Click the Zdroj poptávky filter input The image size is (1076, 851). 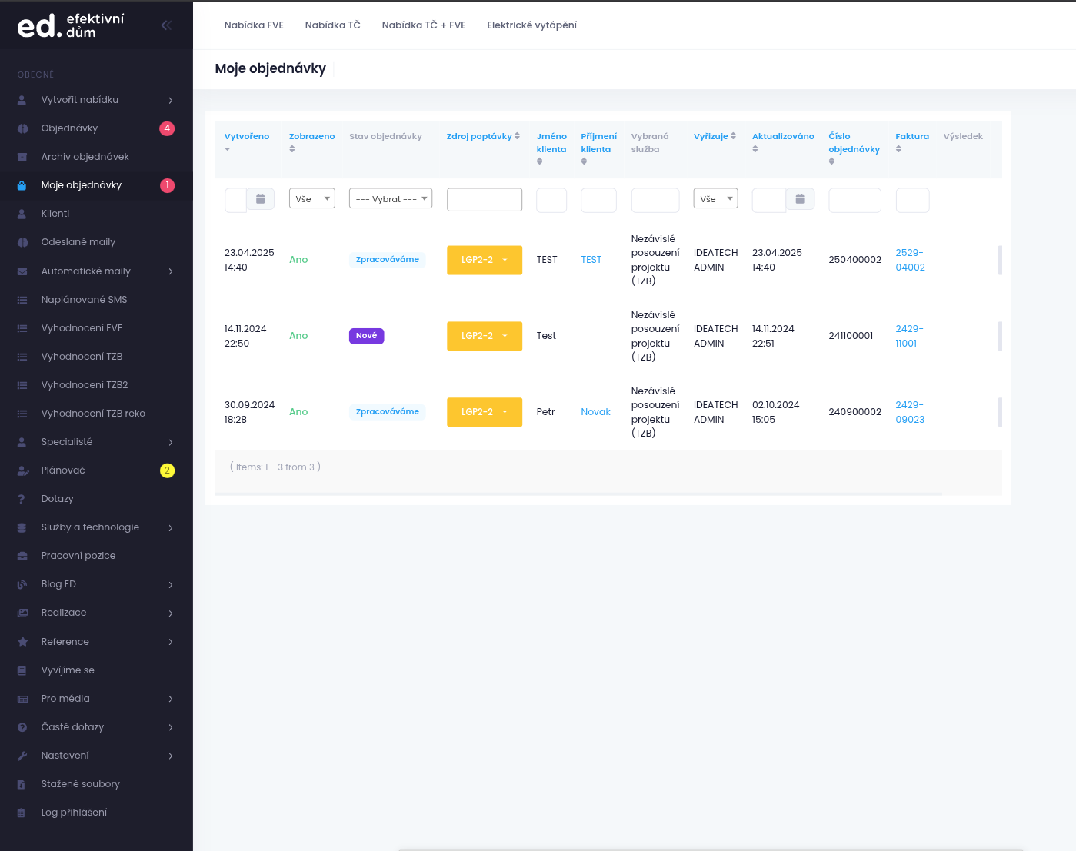tap(484, 200)
